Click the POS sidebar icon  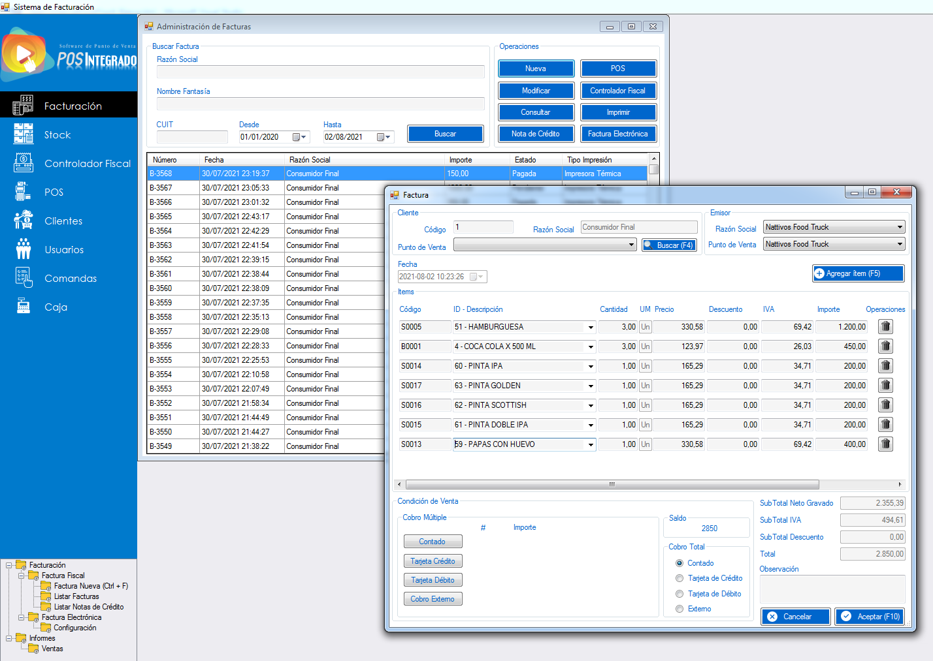click(x=23, y=191)
